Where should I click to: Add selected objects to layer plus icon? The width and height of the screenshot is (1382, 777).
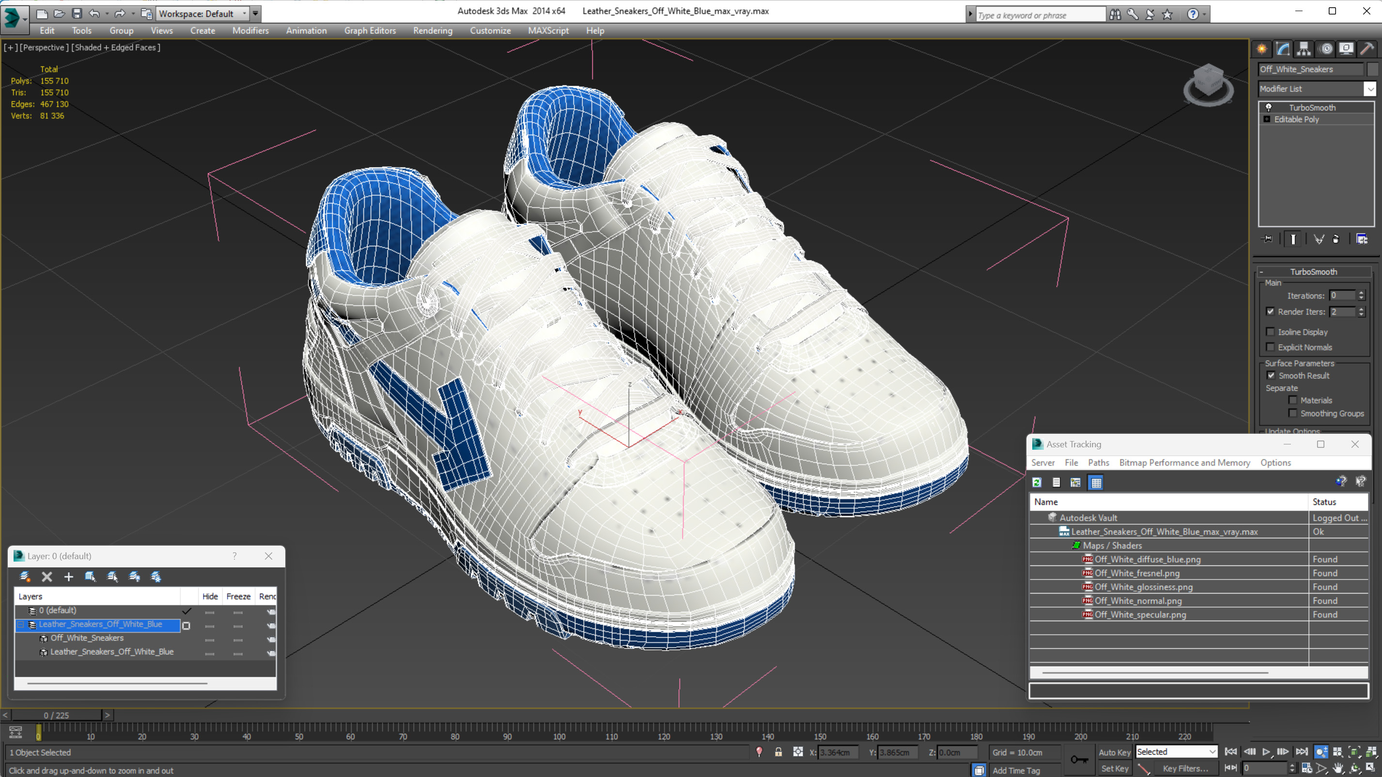[x=69, y=577]
